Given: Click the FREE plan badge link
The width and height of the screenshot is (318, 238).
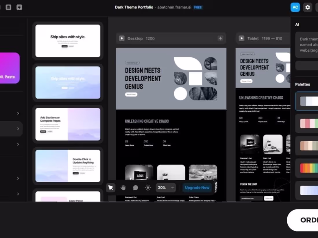Looking at the screenshot, I should tap(198, 7).
